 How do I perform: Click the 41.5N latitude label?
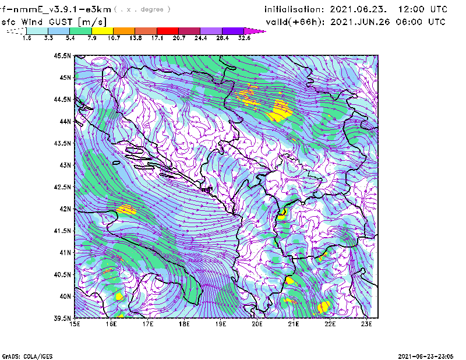click(x=62, y=231)
